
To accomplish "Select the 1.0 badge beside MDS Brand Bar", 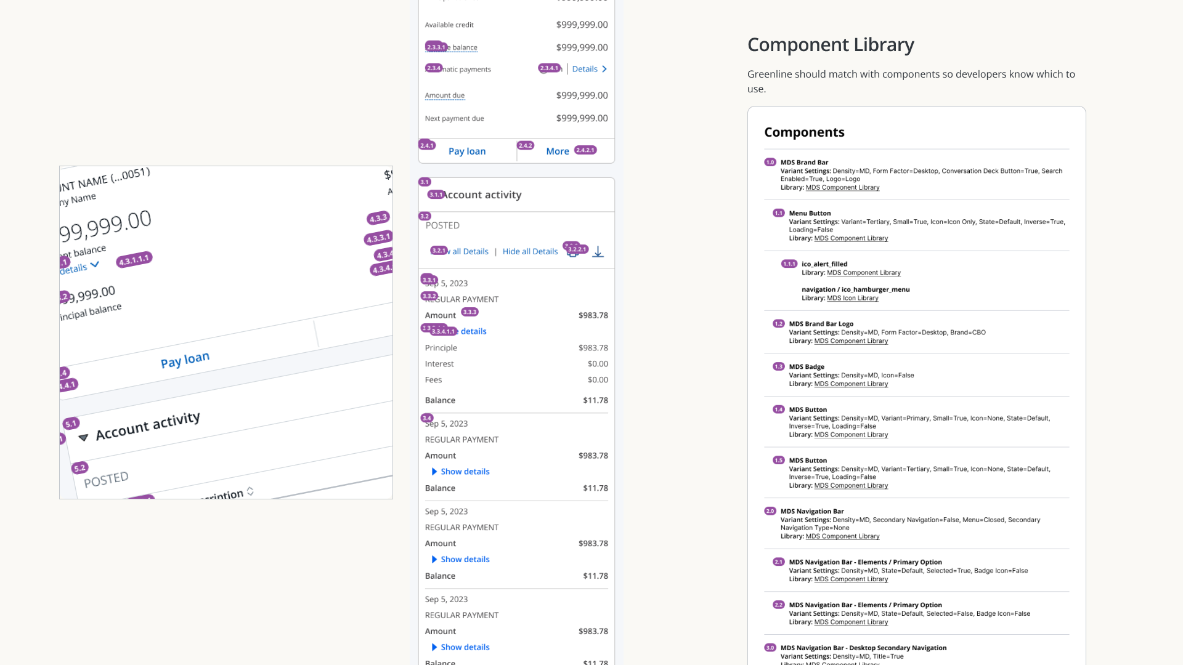I will pos(770,163).
